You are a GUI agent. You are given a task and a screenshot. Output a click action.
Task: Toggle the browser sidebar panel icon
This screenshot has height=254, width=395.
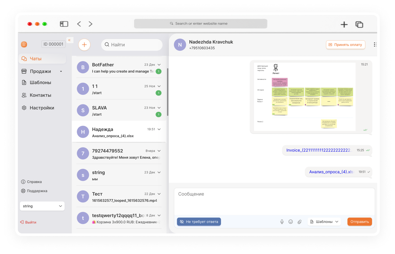coord(64,24)
